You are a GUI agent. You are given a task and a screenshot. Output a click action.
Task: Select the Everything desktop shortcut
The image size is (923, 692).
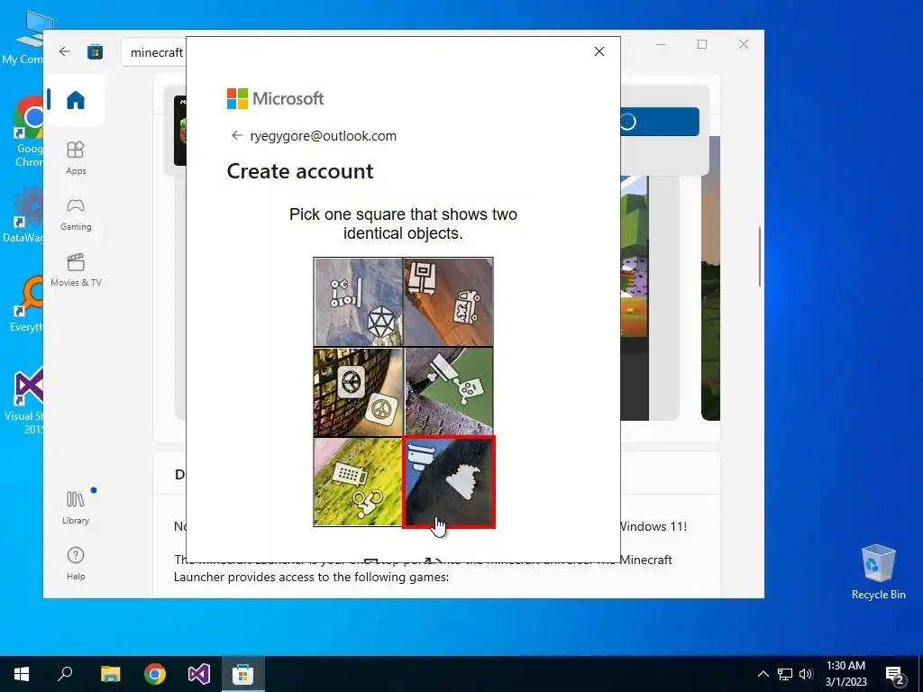click(x=26, y=304)
